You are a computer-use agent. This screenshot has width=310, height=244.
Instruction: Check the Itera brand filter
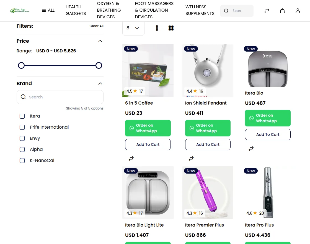pos(22,116)
